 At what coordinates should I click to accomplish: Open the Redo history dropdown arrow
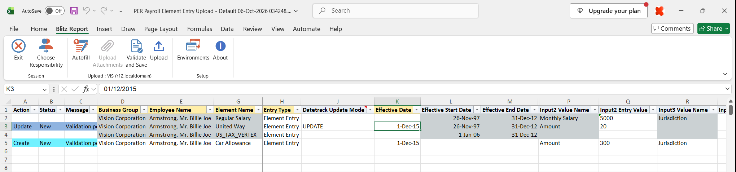(112, 11)
